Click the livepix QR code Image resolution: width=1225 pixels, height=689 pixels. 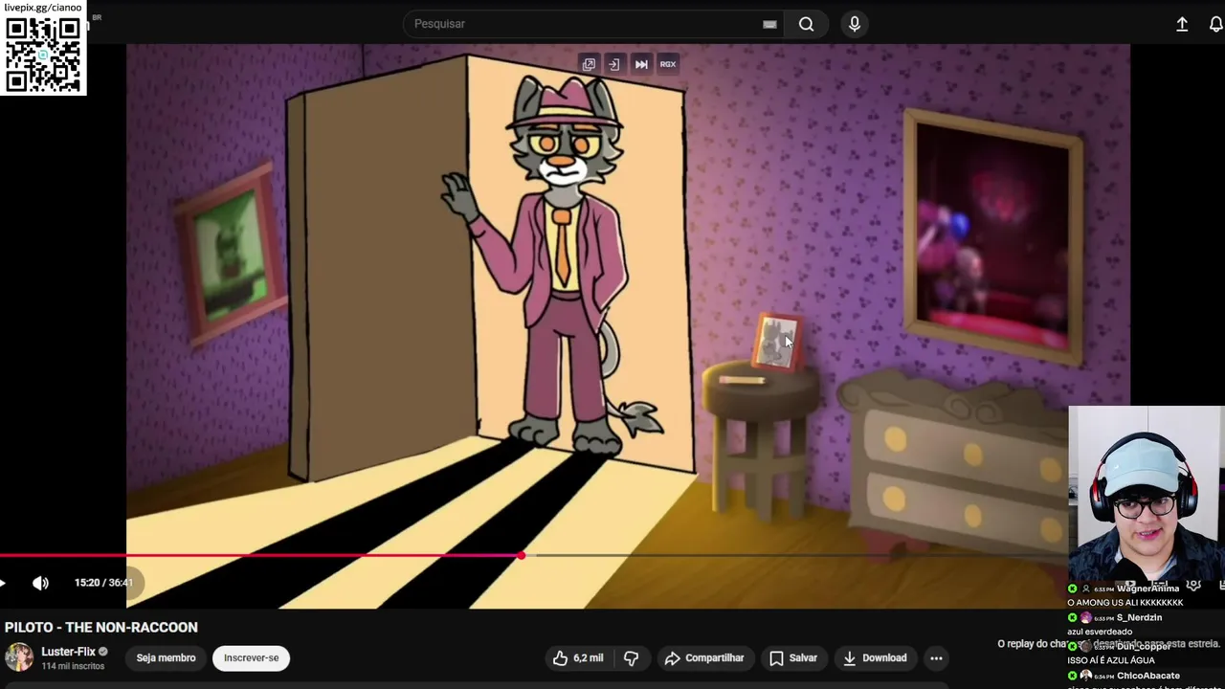coord(43,55)
